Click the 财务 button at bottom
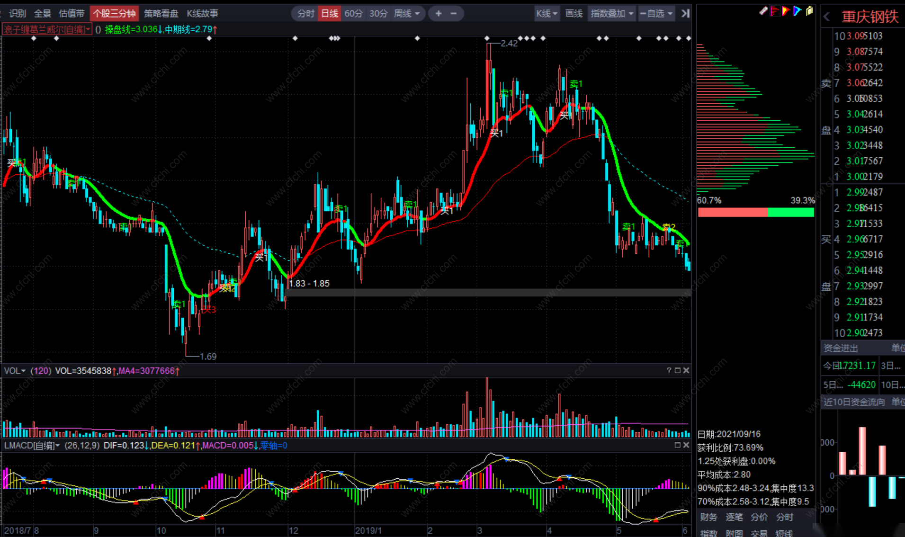 point(708,517)
